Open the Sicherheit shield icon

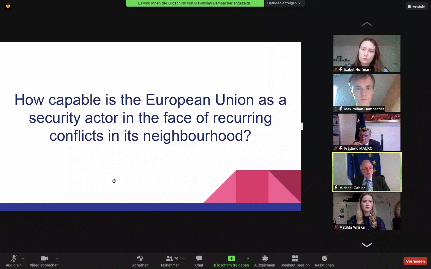point(140,259)
